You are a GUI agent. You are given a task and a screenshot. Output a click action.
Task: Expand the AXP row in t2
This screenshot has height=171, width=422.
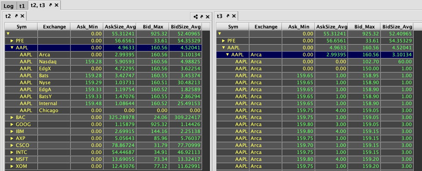coord(12,138)
